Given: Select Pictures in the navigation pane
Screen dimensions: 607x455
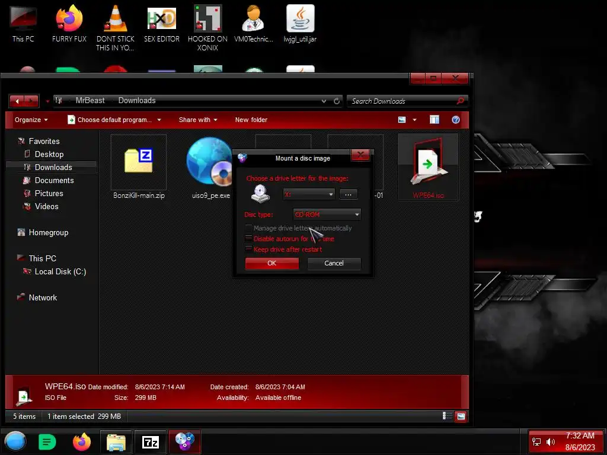Looking at the screenshot, I should [49, 194].
